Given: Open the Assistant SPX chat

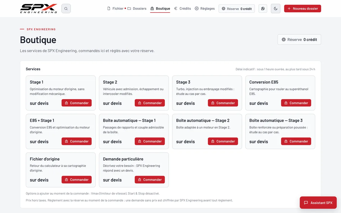Looking at the screenshot, I should [318, 203].
